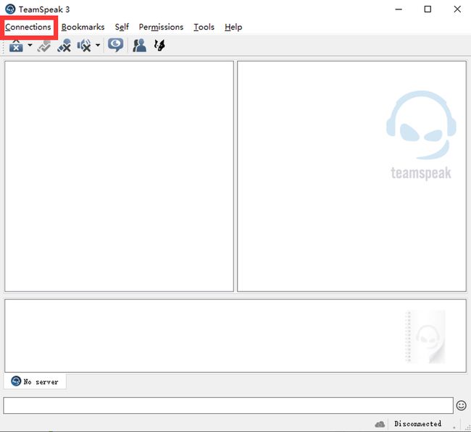
Task: Maximize the TeamSpeak 3 window
Action: (x=428, y=9)
